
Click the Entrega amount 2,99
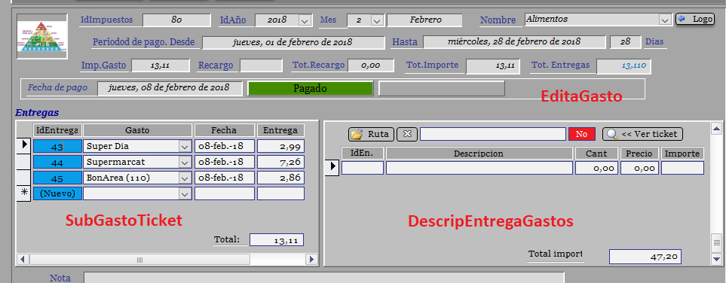(280, 147)
